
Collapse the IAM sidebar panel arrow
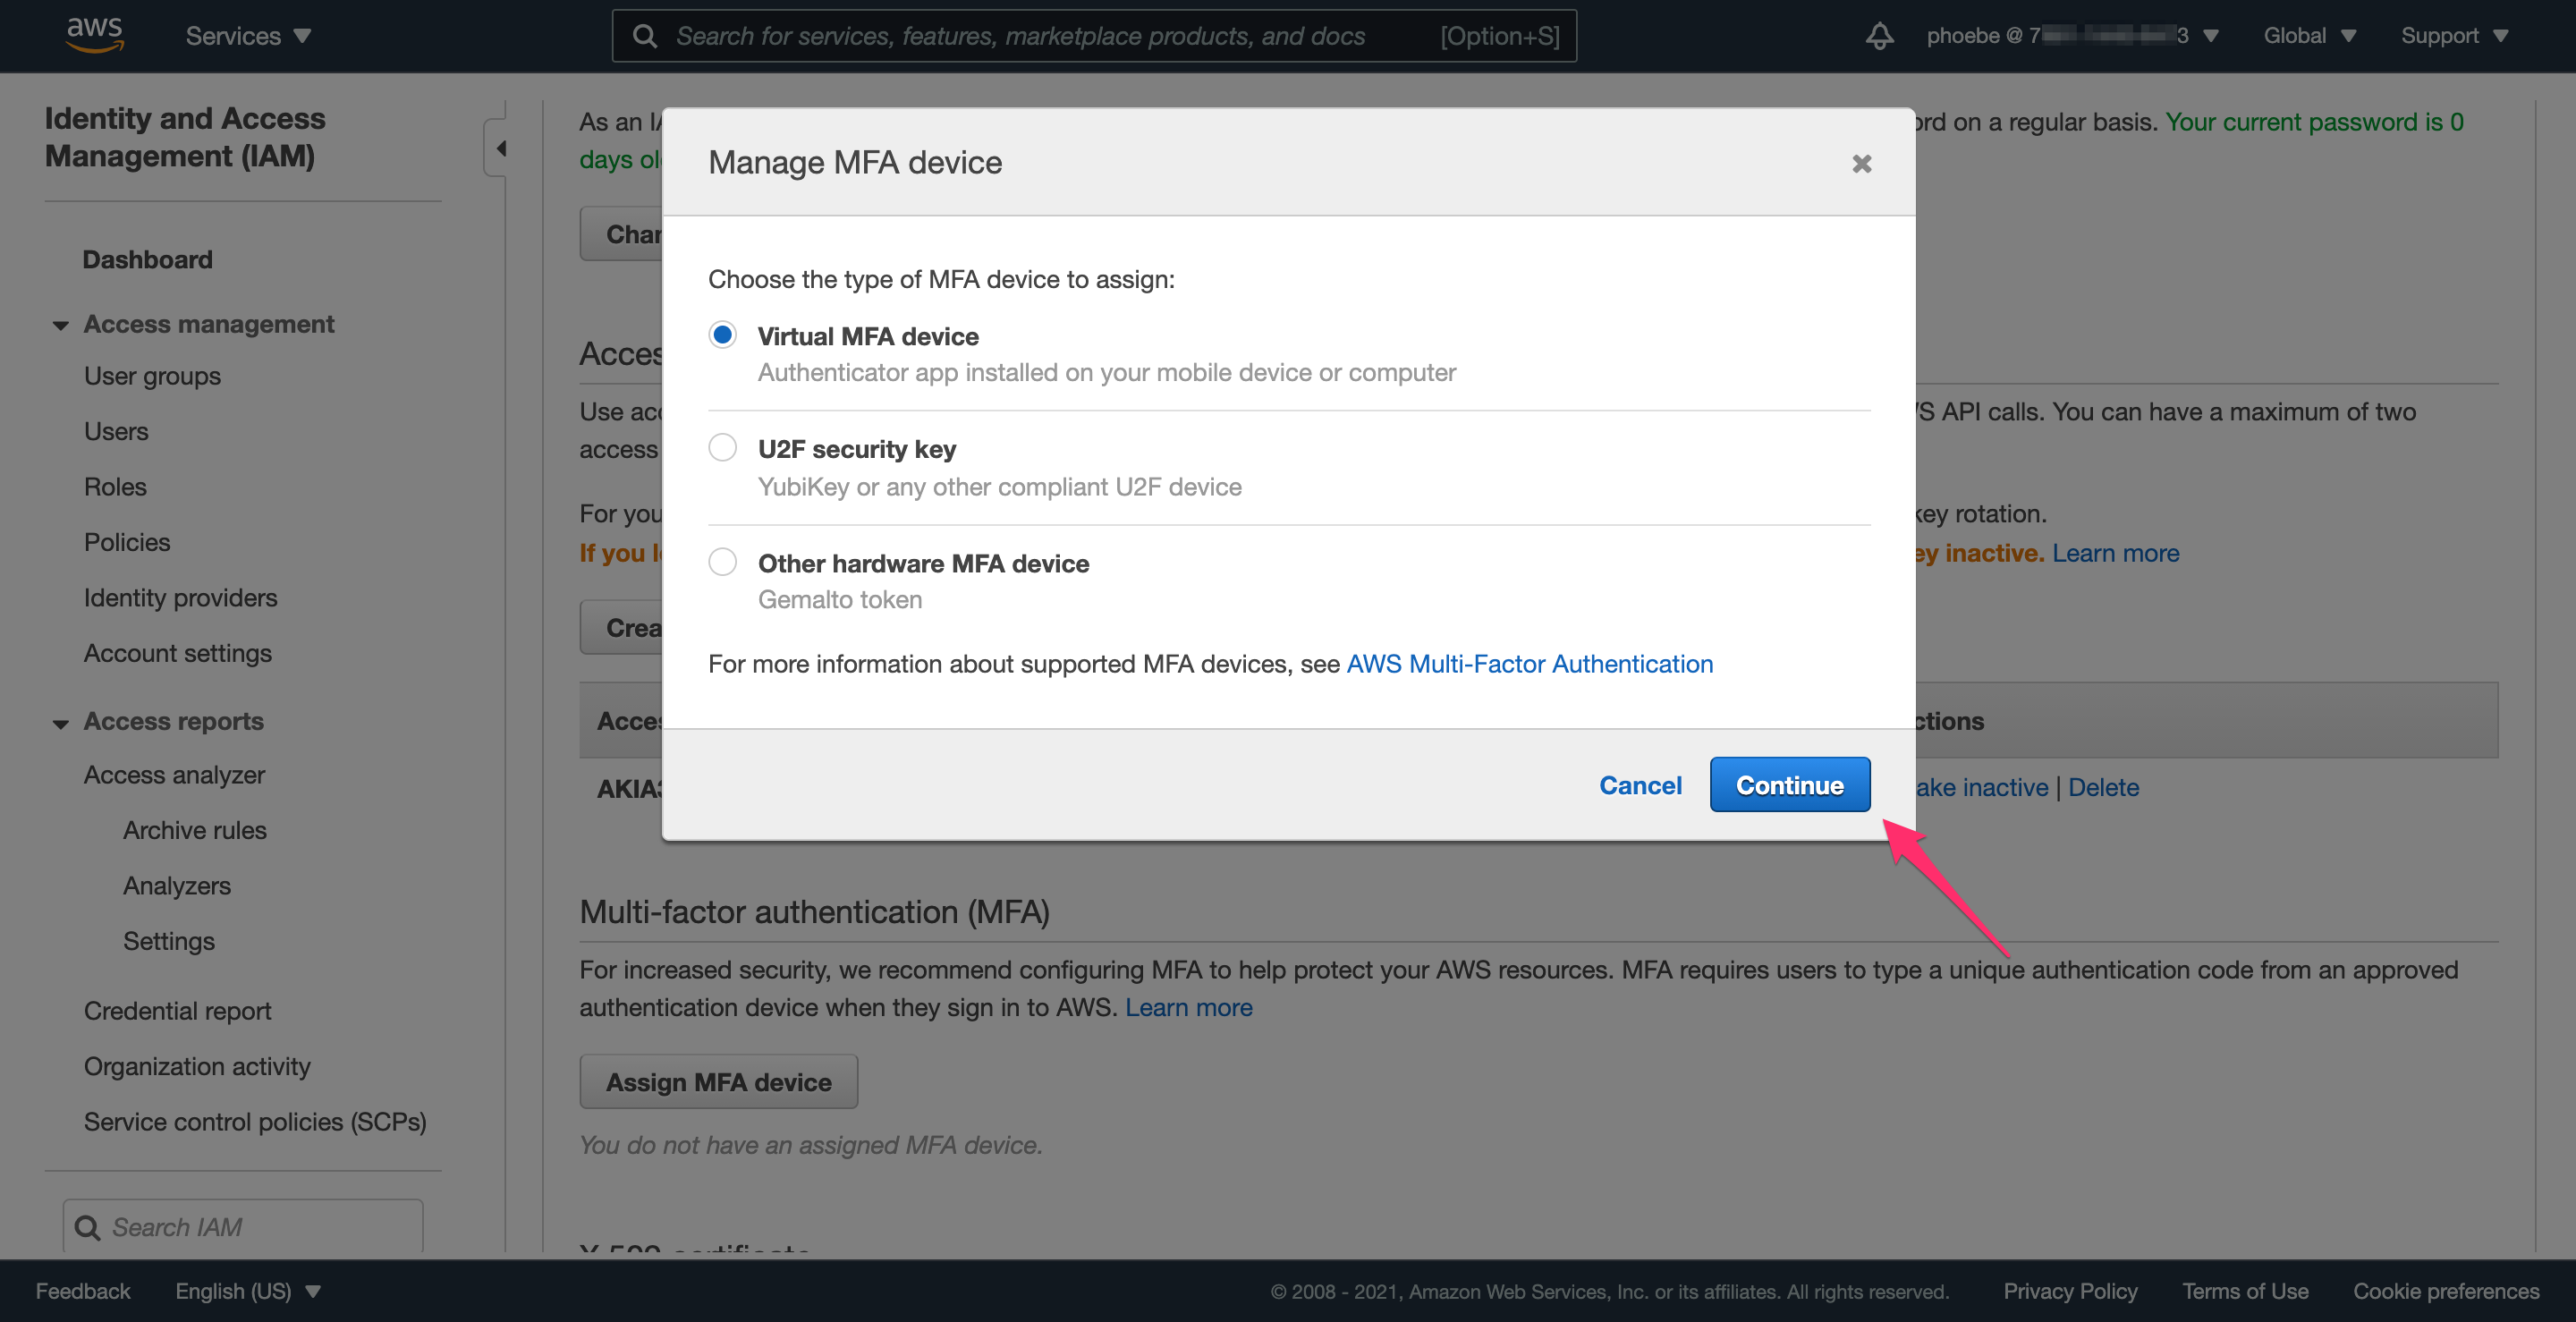pos(499,148)
